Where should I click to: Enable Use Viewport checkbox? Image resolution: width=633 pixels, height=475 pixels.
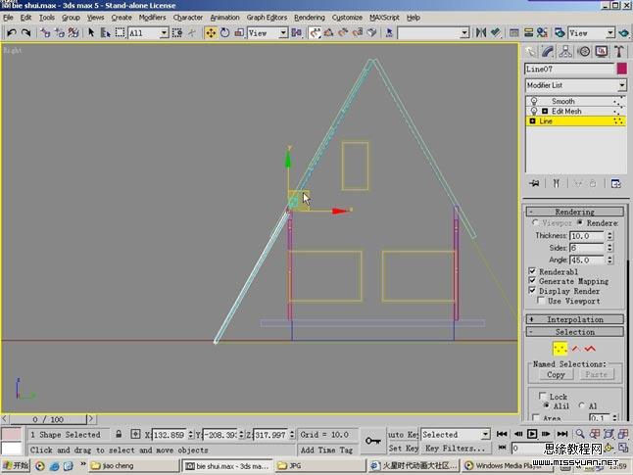[541, 301]
